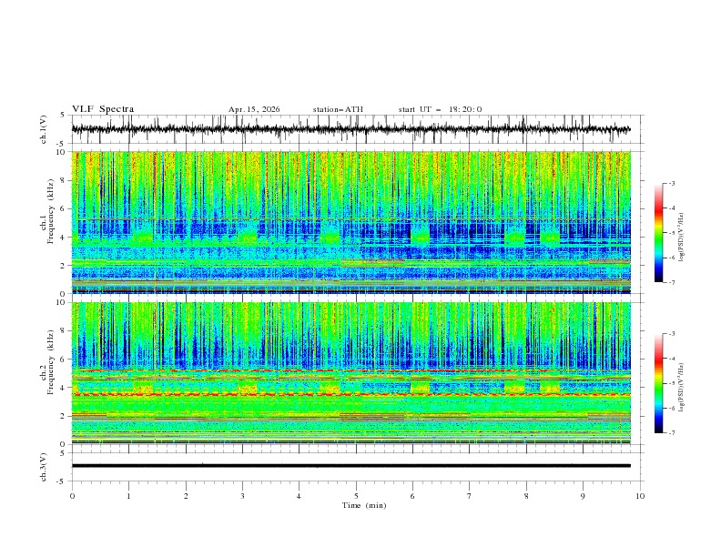Viewport: 721px width, 557px height.
Task: Select the ch.1 voltage waveform trace
Action: pos(350,129)
